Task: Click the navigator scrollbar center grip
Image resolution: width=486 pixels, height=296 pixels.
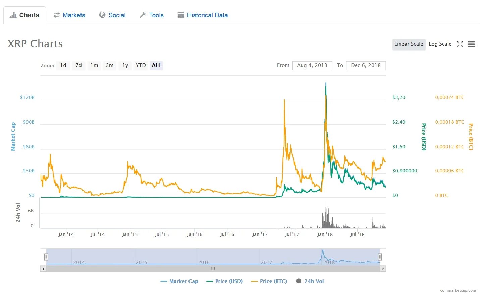Action: [213, 268]
